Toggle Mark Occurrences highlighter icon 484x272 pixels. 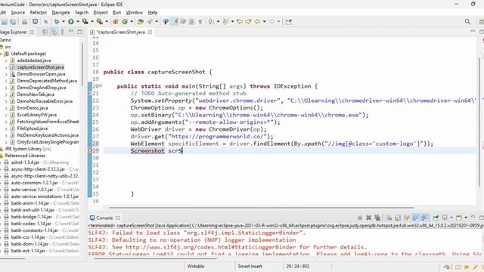click(175, 22)
